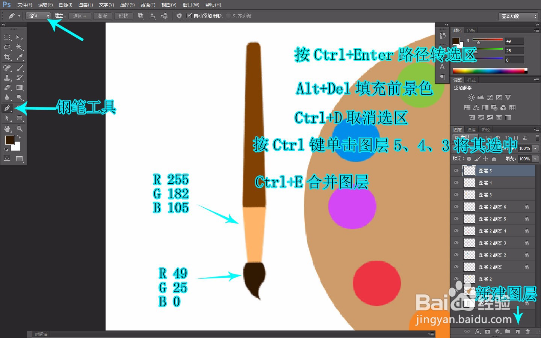
Task: Toggle lock transparent pixels
Action: [469, 159]
